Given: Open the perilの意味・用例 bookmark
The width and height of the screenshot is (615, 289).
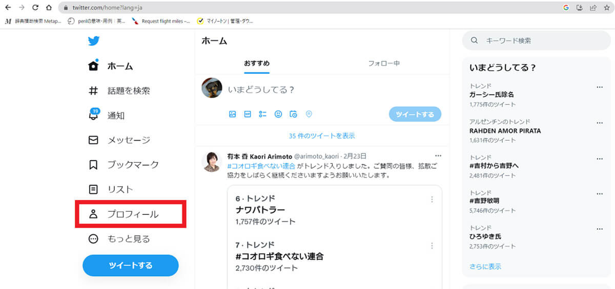Looking at the screenshot, I should tap(96, 21).
